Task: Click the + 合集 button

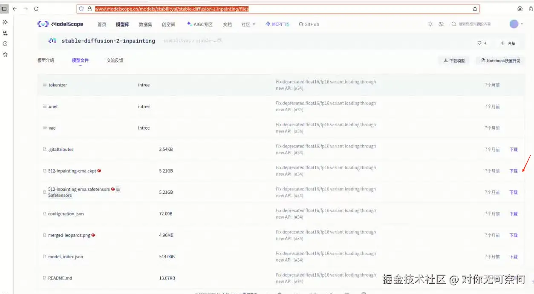Action: coord(508,43)
